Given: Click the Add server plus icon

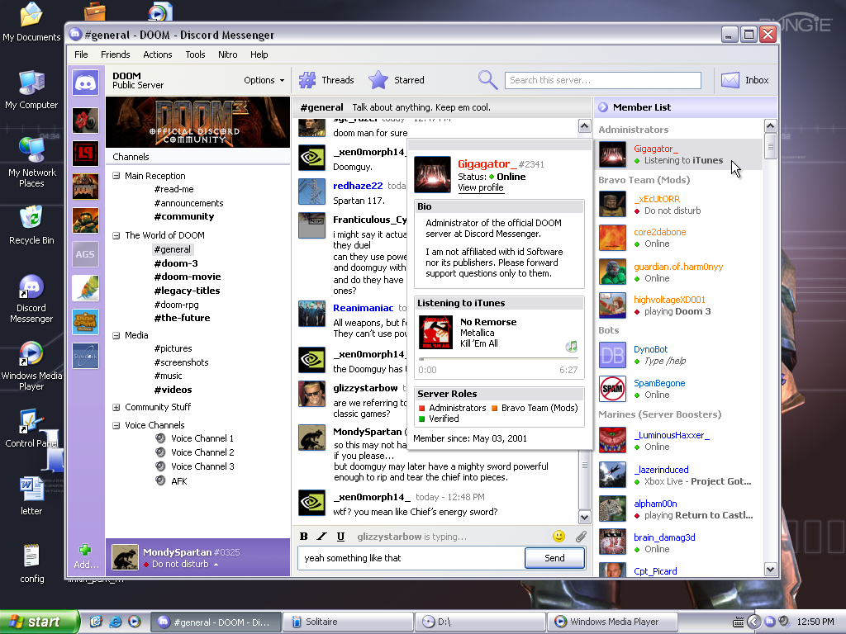Looking at the screenshot, I should point(85,551).
